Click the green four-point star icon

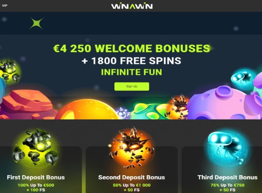[x=36, y=23]
